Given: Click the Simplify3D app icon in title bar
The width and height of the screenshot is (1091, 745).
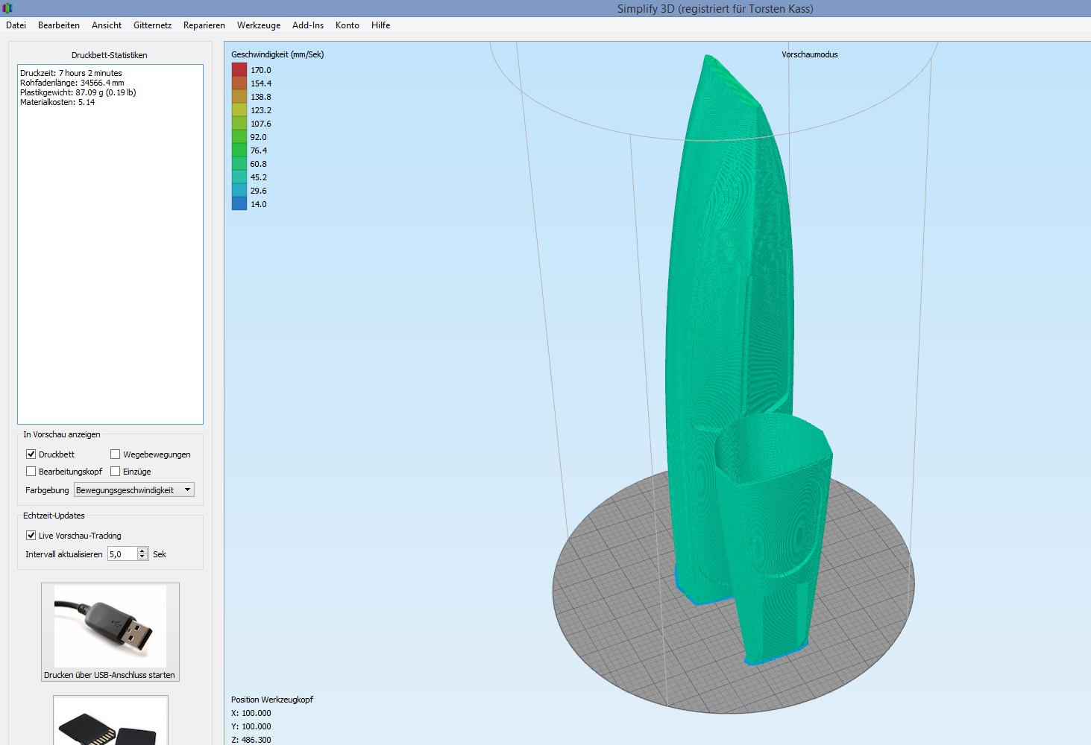Looking at the screenshot, I should tap(7, 8).
